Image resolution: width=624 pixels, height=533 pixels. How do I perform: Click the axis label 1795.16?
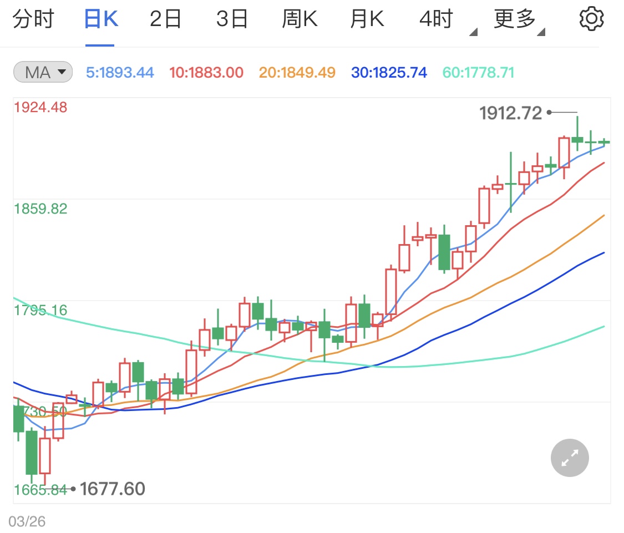pos(40,310)
